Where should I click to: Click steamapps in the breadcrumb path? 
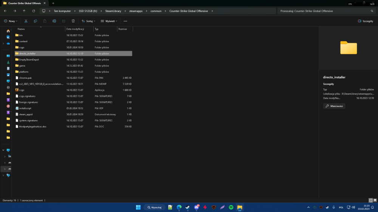[136, 11]
